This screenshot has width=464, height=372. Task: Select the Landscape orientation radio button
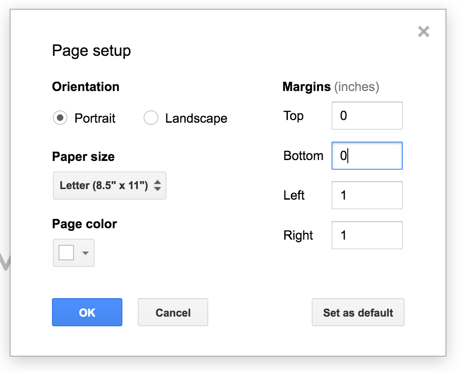(x=151, y=118)
